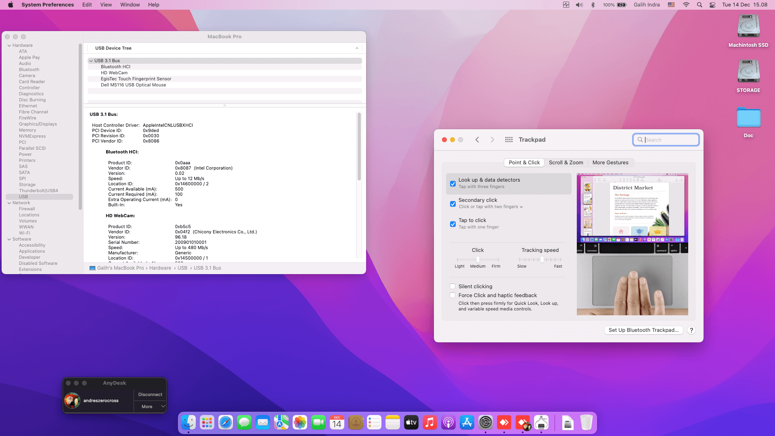The height and width of the screenshot is (436, 775).
Task: Collapse the Hardware section in sidebar
Action: tap(9, 46)
